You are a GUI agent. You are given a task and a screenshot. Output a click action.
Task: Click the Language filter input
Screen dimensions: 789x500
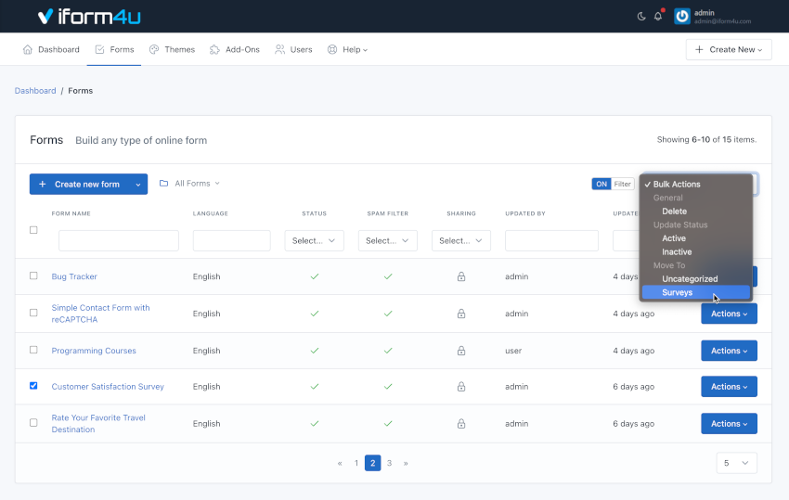tap(231, 240)
